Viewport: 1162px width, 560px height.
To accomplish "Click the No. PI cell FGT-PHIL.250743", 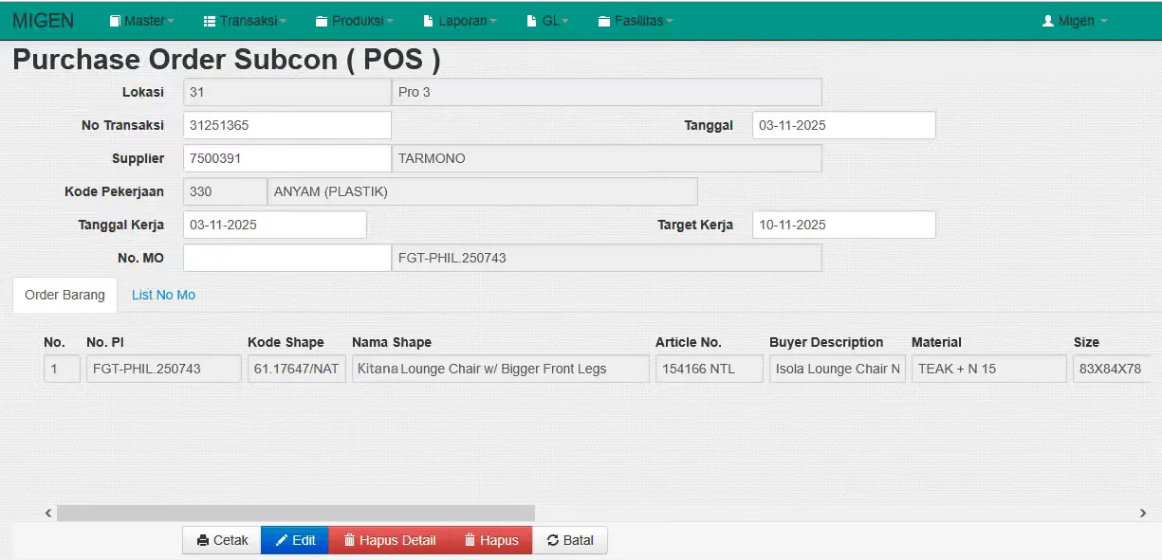I will tap(164, 369).
